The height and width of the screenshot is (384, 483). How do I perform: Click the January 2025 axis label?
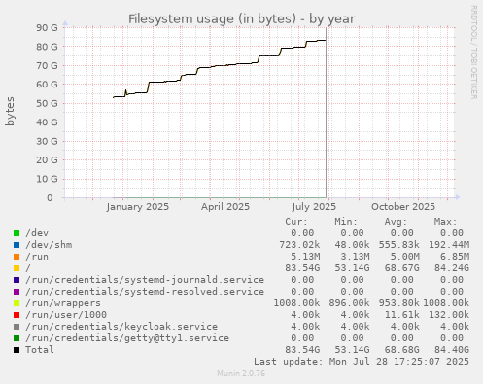pyautogui.click(x=138, y=207)
